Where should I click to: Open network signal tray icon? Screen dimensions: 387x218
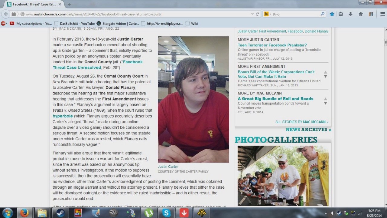359,213
